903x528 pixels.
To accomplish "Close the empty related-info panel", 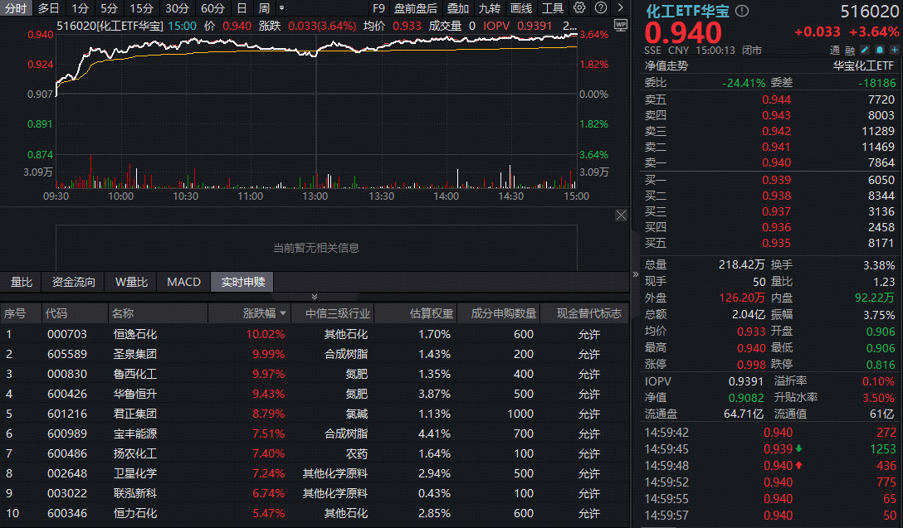I will (621, 216).
